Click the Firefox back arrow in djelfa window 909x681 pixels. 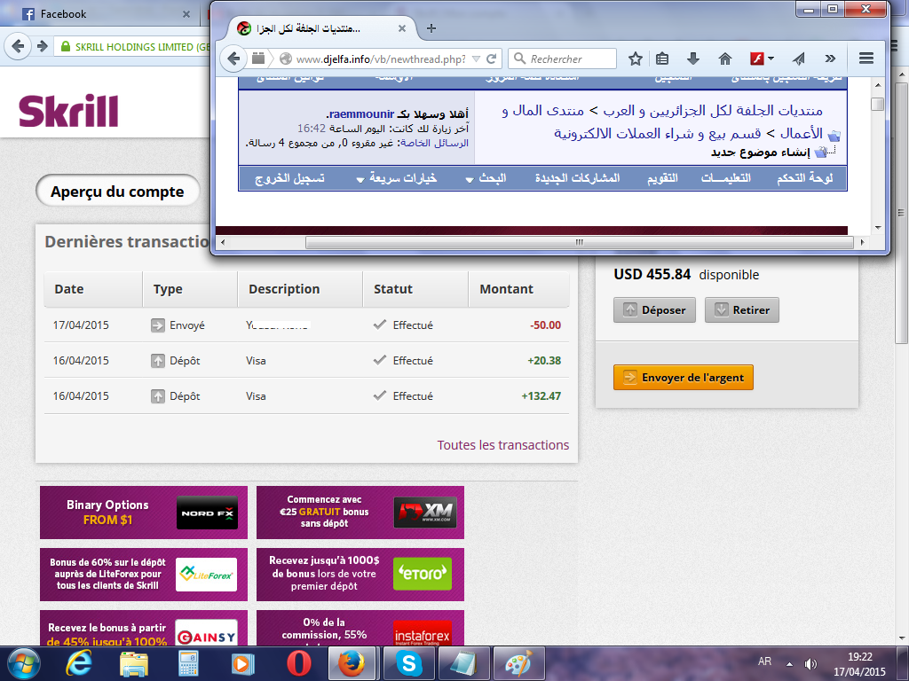pyautogui.click(x=233, y=59)
